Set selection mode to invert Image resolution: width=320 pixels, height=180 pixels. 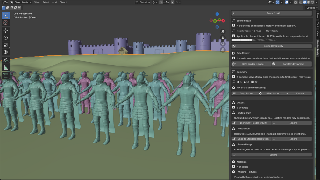[15, 8]
